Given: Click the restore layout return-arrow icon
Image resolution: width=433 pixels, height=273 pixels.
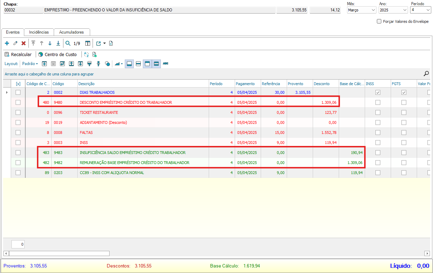Looking at the screenshot, I should pos(62,64).
